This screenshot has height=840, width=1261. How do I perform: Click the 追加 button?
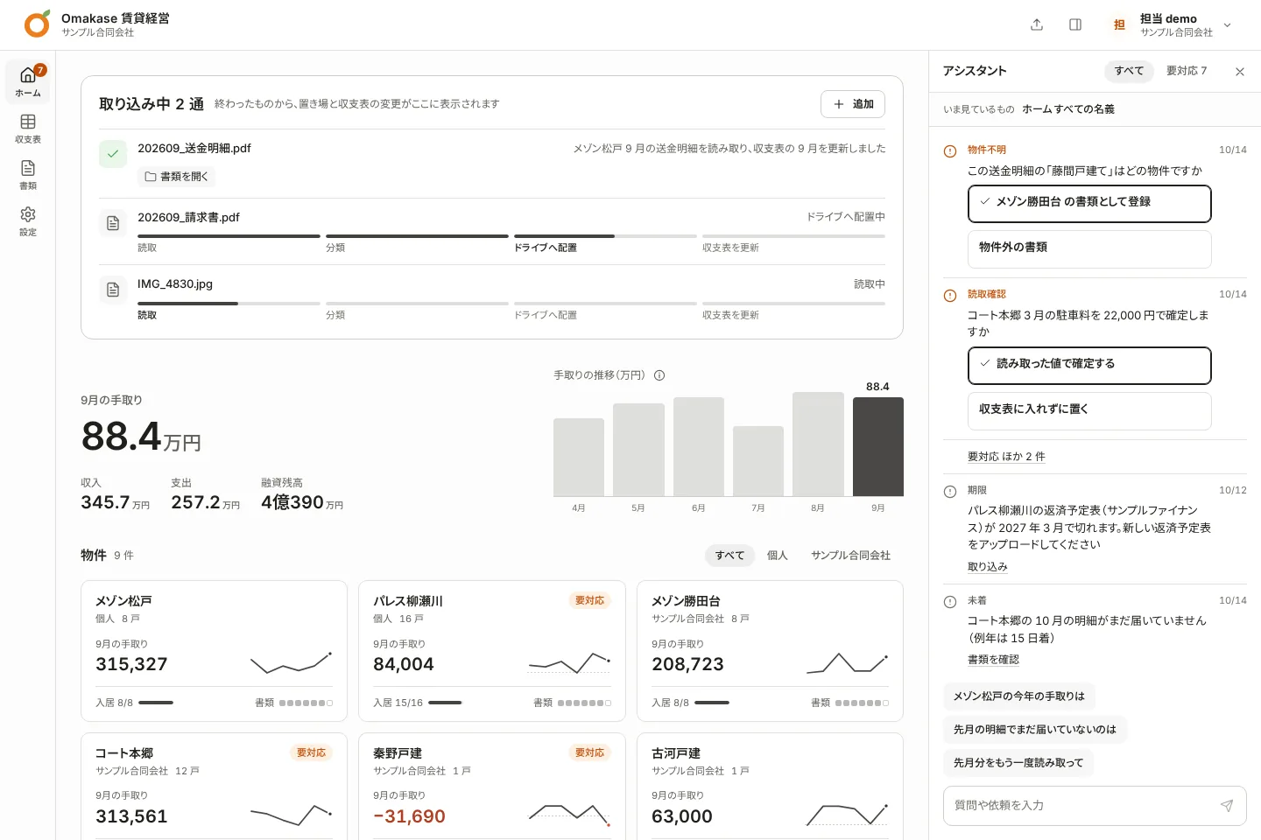[x=853, y=104]
